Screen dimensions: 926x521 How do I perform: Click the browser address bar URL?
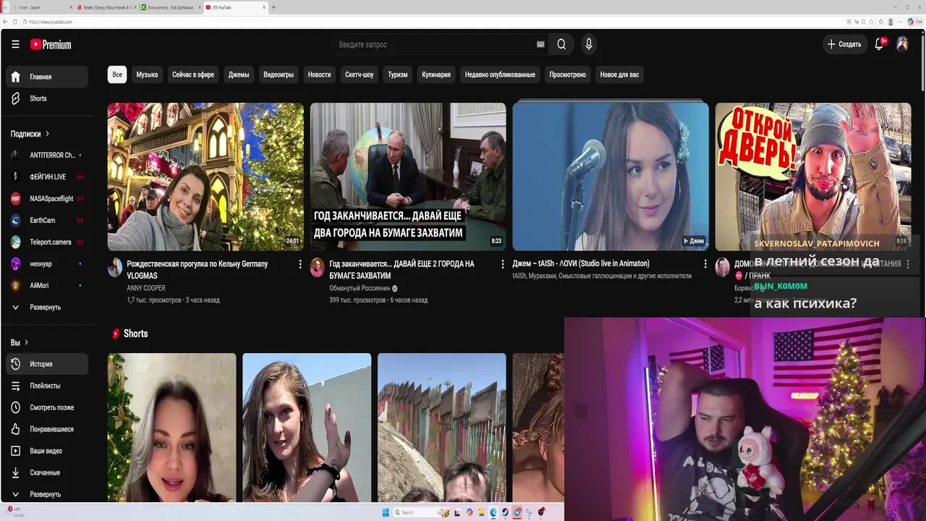click(x=51, y=22)
